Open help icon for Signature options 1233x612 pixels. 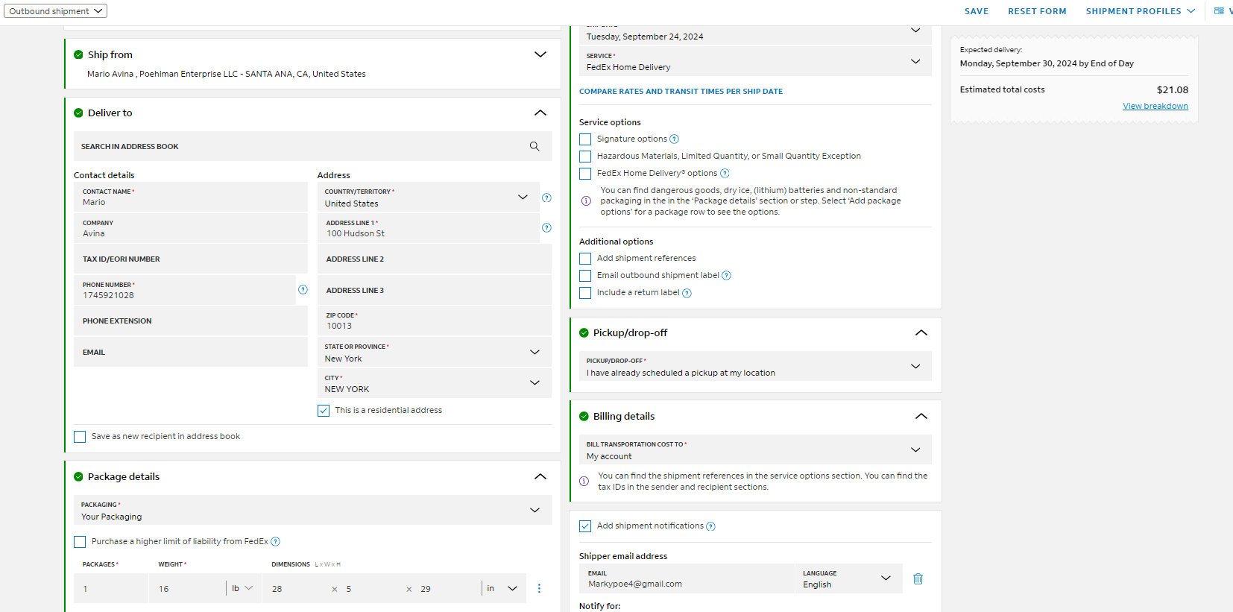coord(674,139)
